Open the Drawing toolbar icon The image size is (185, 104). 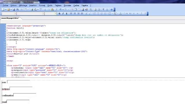click(x=86, y=10)
